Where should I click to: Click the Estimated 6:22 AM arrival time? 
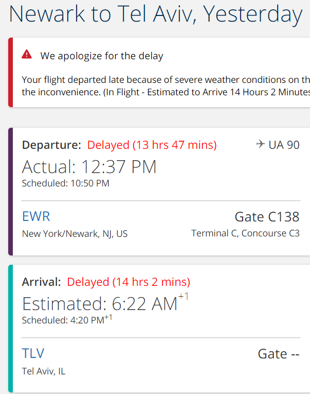(105, 302)
